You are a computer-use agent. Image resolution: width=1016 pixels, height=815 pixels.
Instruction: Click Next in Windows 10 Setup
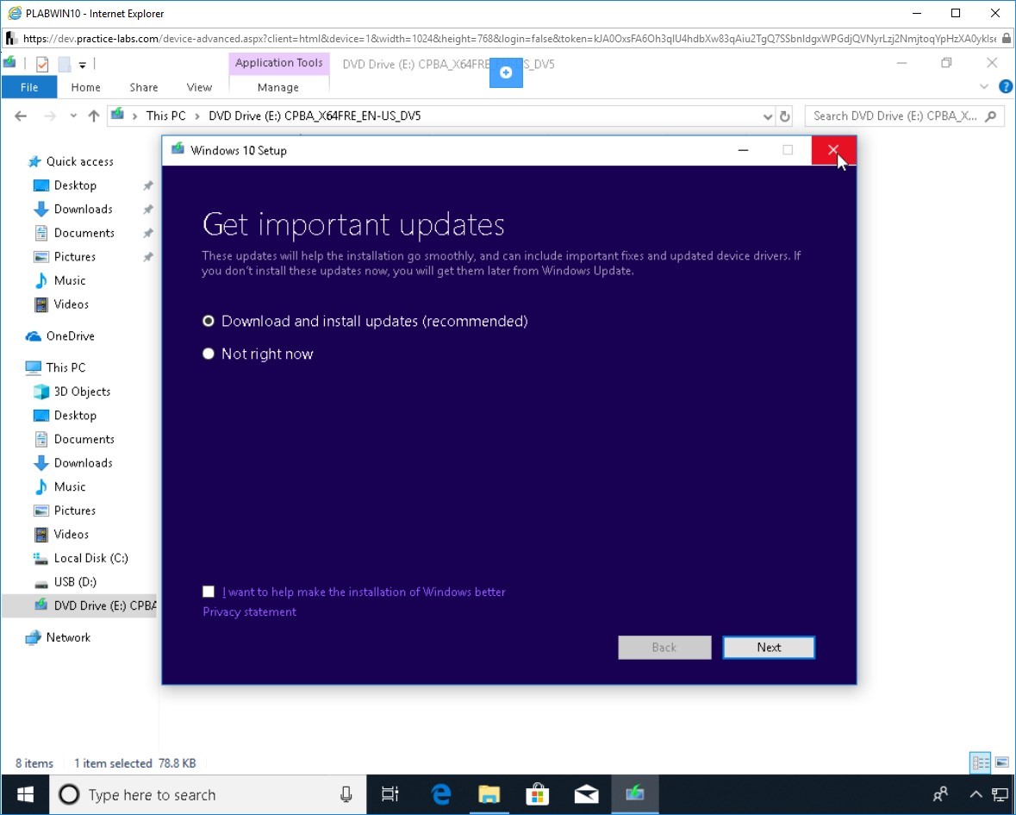pos(769,647)
